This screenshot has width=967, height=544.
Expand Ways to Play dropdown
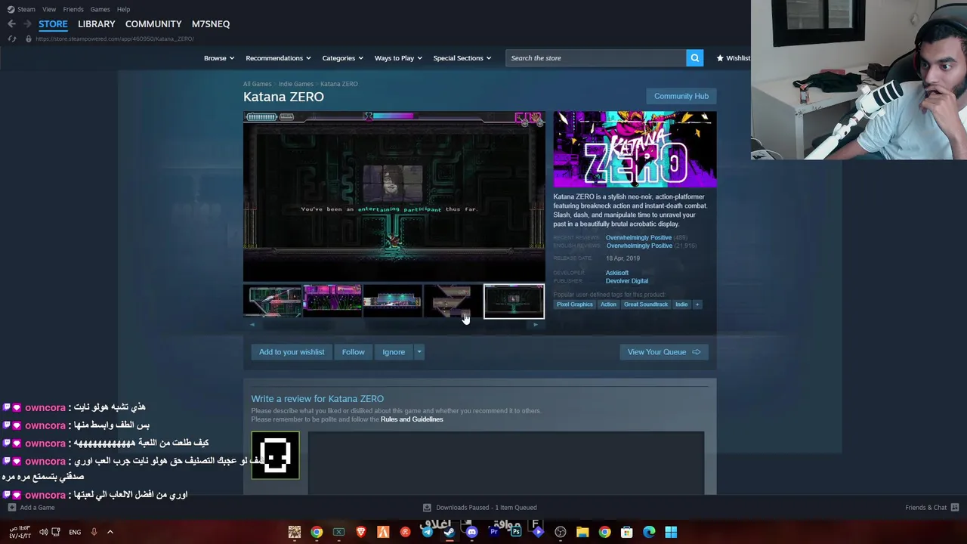tap(397, 58)
